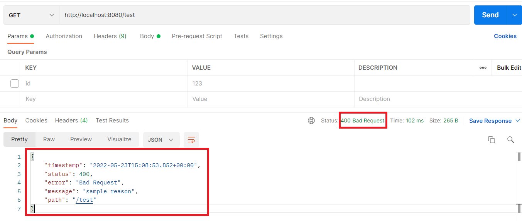Image resolution: width=522 pixels, height=221 pixels.
Task: Open search in response body
Action: (510, 140)
